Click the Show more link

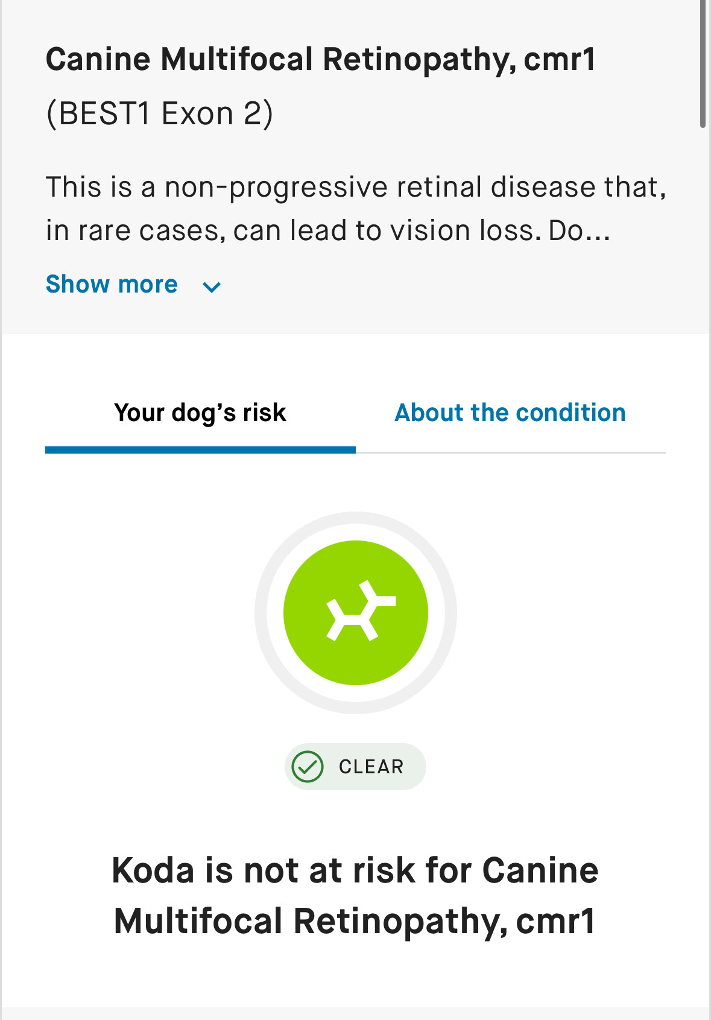[x=112, y=284]
